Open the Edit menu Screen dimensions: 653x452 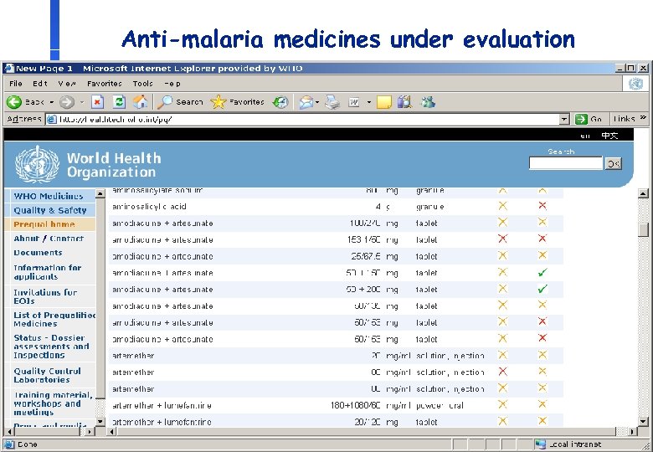[40, 84]
